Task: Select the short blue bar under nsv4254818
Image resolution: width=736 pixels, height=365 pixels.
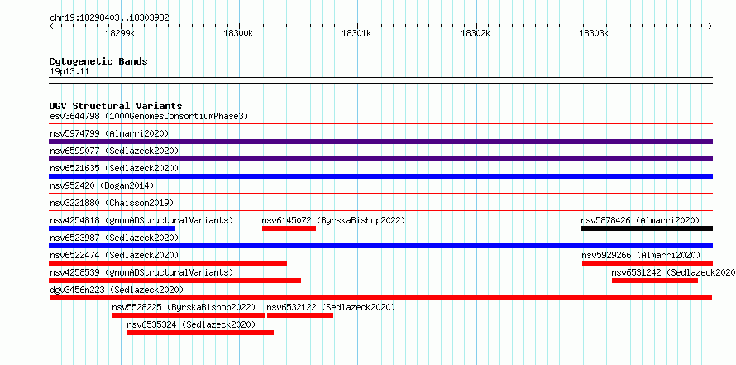Action: (112, 228)
